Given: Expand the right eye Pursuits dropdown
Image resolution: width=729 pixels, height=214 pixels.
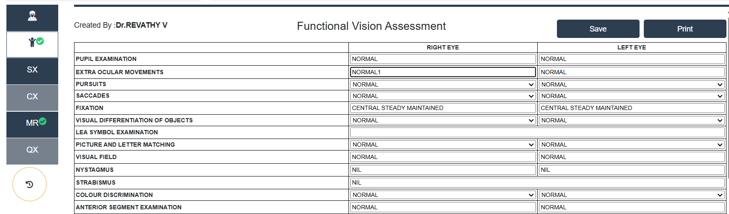Looking at the screenshot, I should 443,84.
